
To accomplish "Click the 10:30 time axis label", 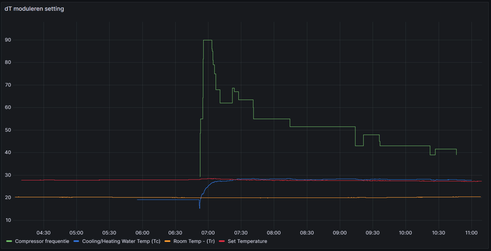I will tap(438, 233).
